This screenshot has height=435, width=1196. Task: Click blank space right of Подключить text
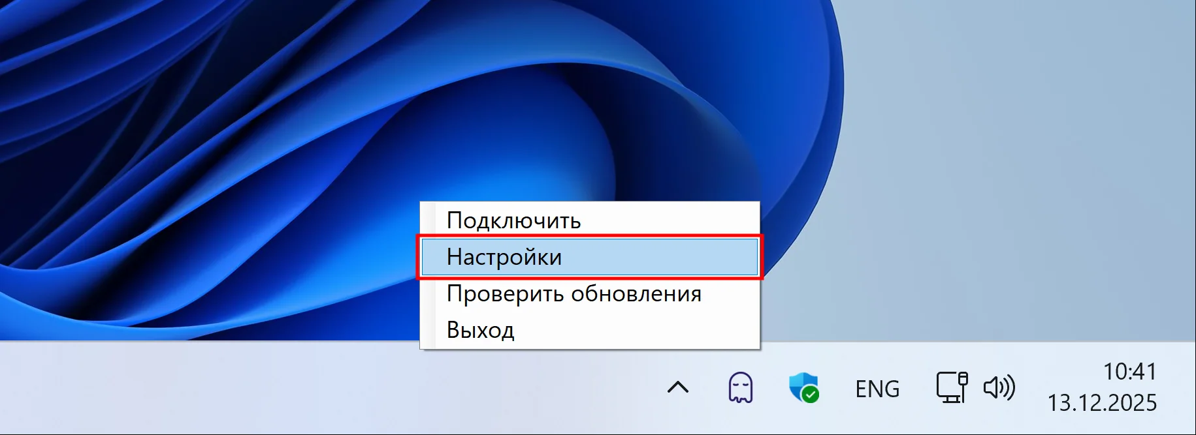[x=673, y=220]
